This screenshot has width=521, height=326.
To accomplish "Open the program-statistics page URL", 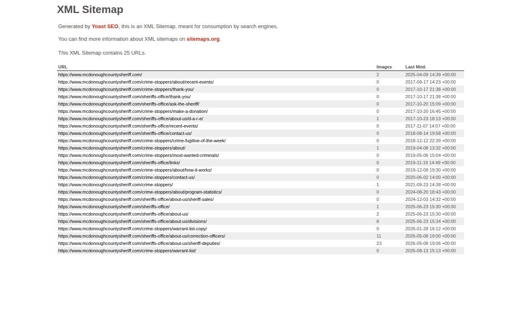I will (x=140, y=192).
